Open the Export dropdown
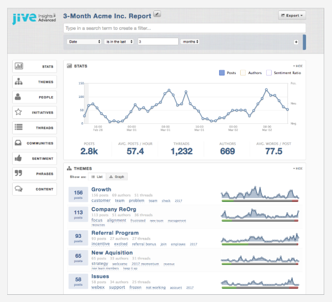332x302 pixels. click(292, 15)
